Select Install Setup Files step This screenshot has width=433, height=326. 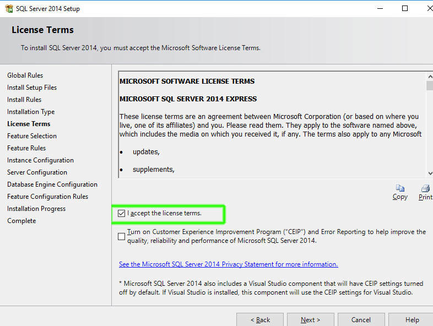(32, 88)
